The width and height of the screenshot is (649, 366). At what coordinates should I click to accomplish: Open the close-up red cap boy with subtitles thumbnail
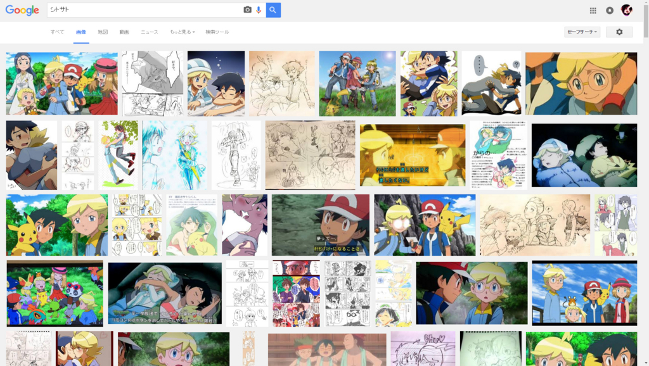tap(321, 225)
